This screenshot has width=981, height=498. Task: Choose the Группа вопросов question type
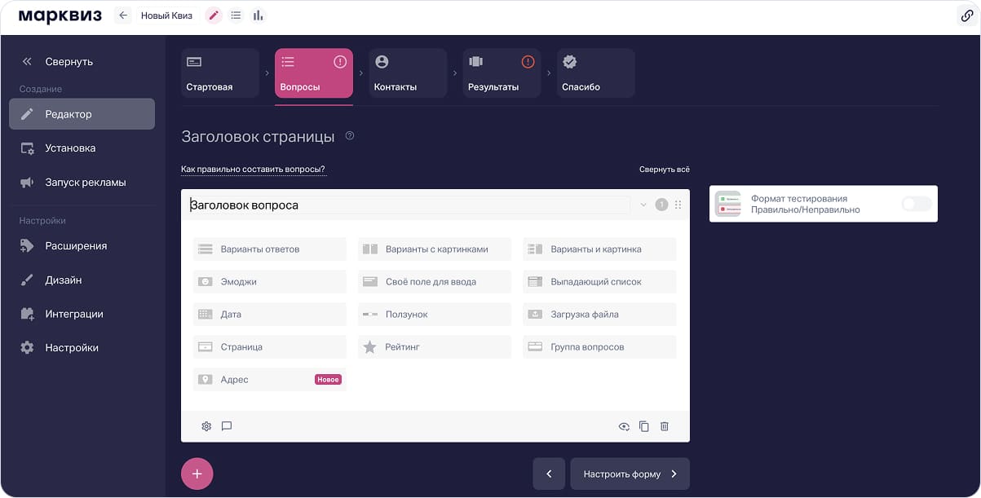point(599,347)
